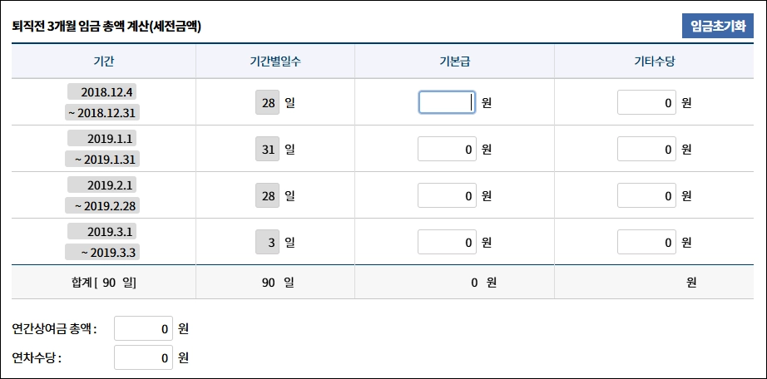Click the 31 일 day-count box
The height and width of the screenshot is (379, 767).
pyautogui.click(x=267, y=150)
